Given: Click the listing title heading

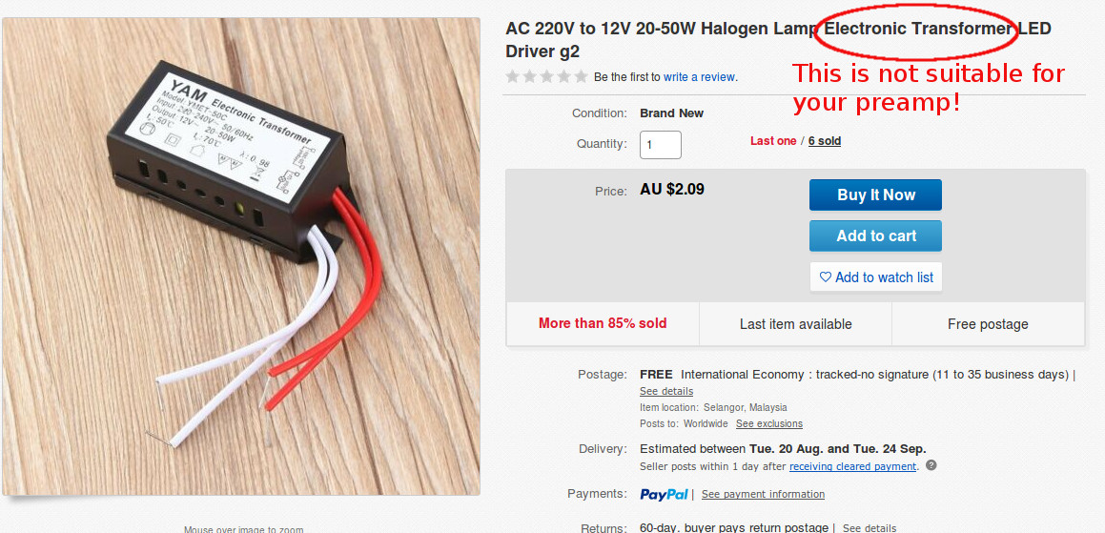Looking at the screenshot, I should [778, 40].
